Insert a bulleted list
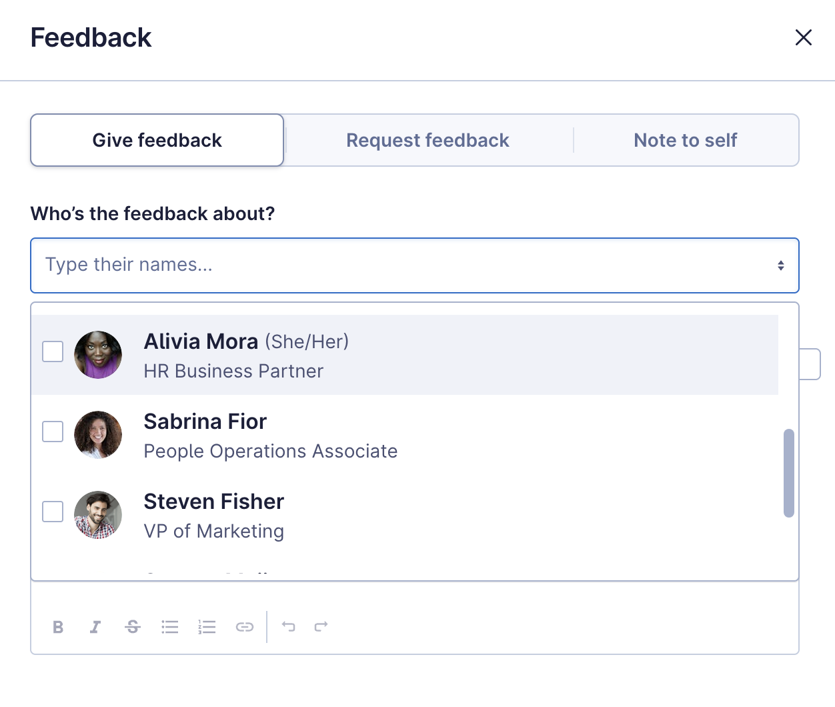Screen dimensions: 835x707 click(170, 627)
